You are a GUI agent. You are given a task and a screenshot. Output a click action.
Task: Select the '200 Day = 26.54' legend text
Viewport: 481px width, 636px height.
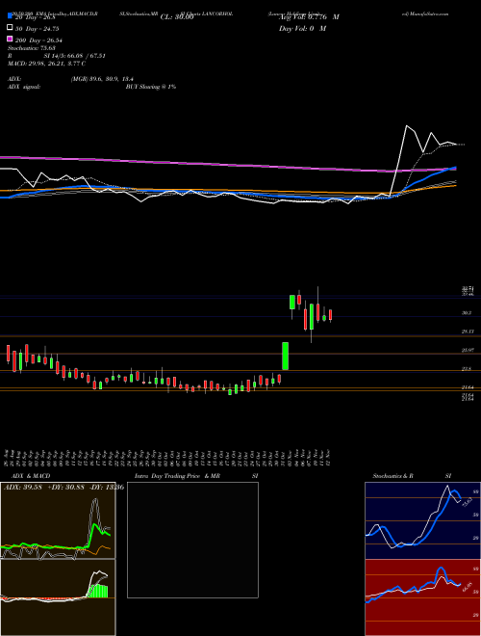pyautogui.click(x=38, y=40)
